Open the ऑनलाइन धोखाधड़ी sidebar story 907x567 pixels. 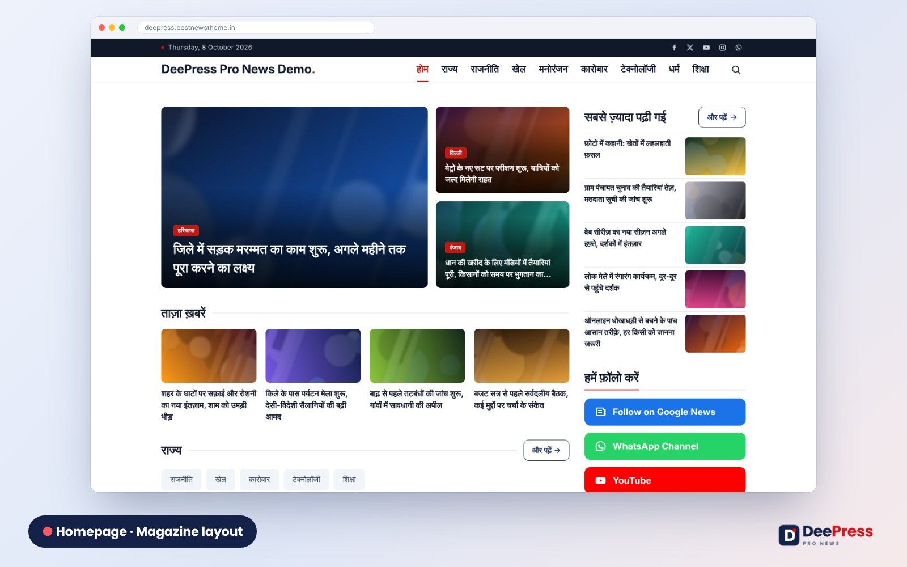click(x=631, y=332)
